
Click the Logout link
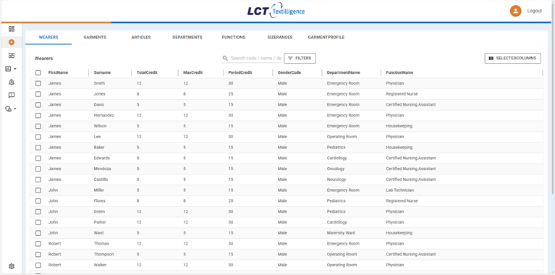[x=535, y=11]
